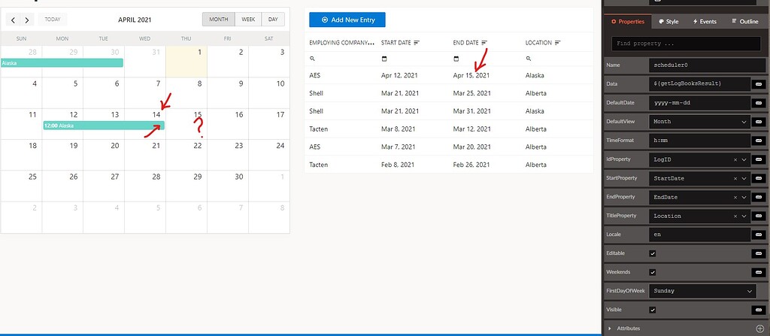Select the Apr 15, 2021 end date cell

(x=471, y=76)
